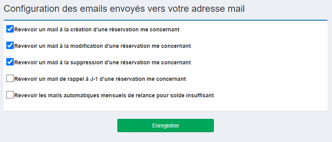Enable monthly insufficient balance emails checkbox
Viewport: 332px width, 142px height.
pos(10,95)
